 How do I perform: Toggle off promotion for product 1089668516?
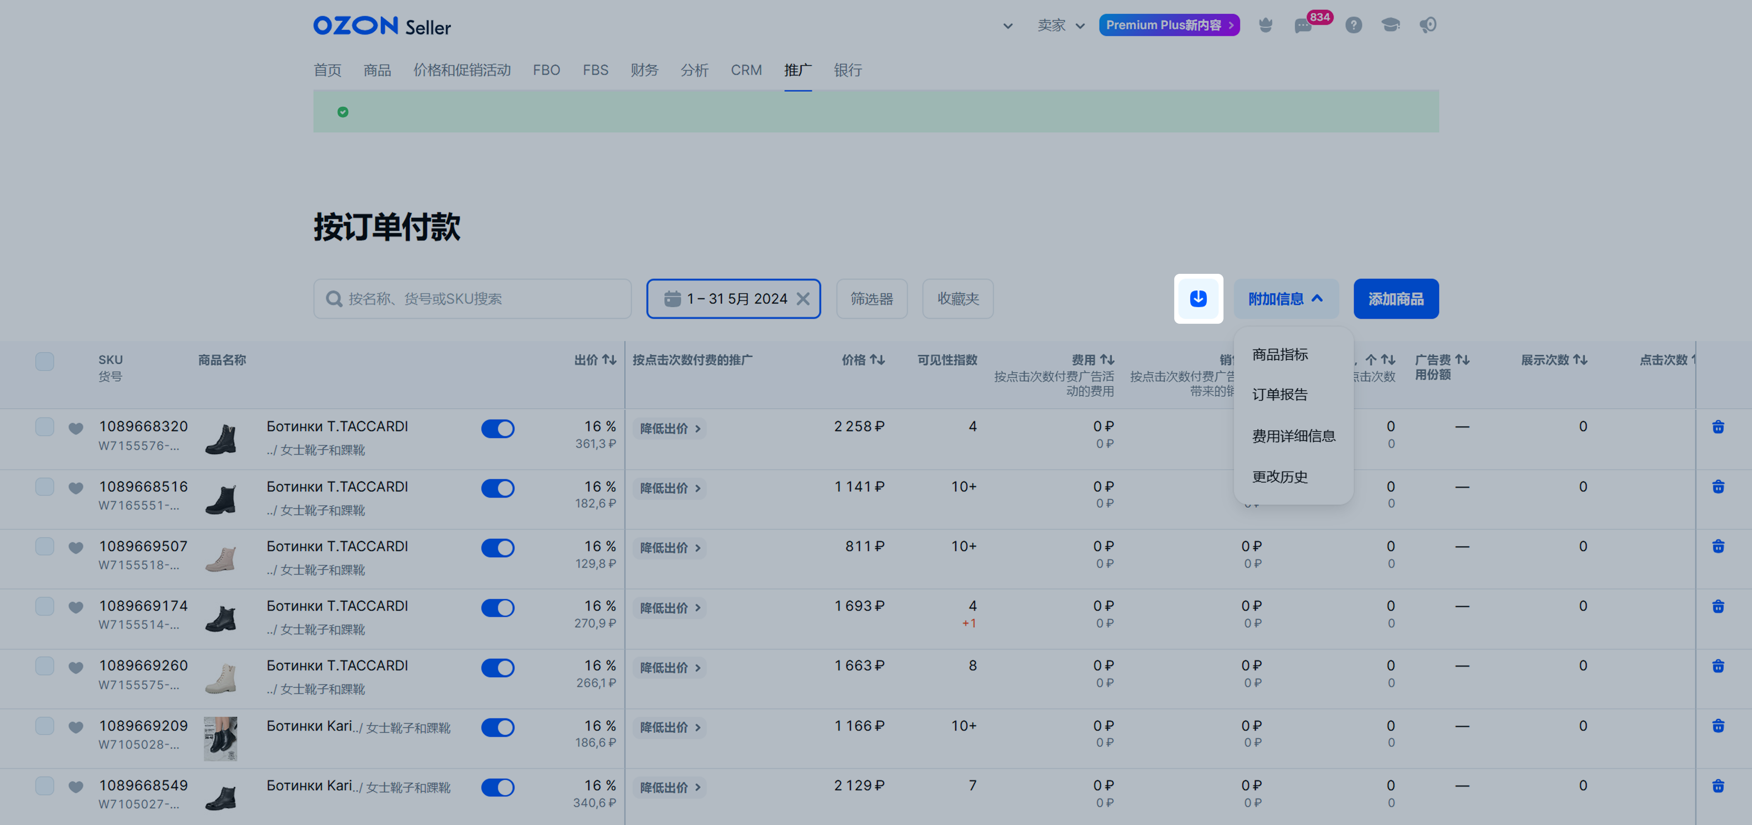click(497, 489)
